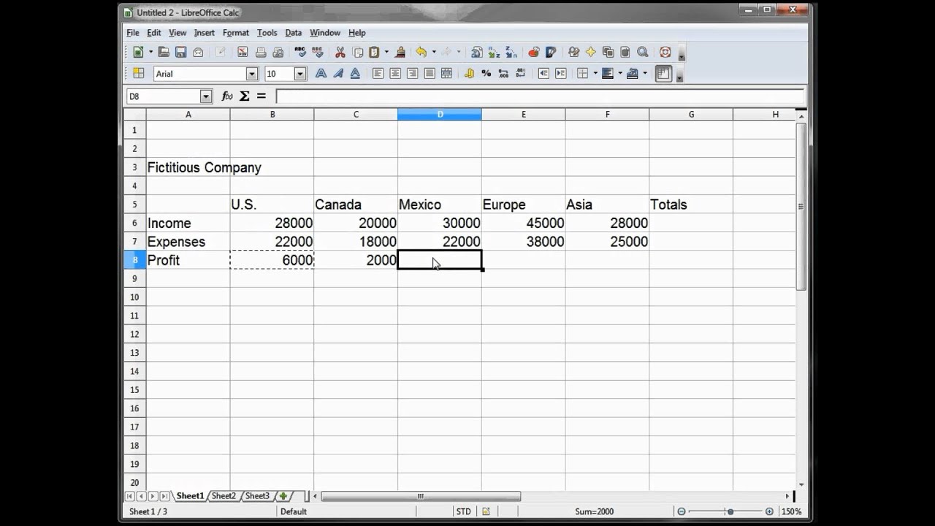Click the Sort Descending icon
The width and height of the screenshot is (935, 526).
pyautogui.click(x=511, y=53)
